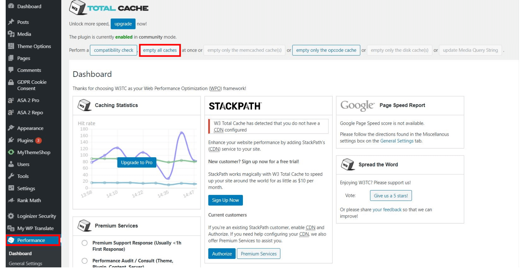Click the Media icon in sidebar
Screen dimensions: 530x274
tap(11, 34)
